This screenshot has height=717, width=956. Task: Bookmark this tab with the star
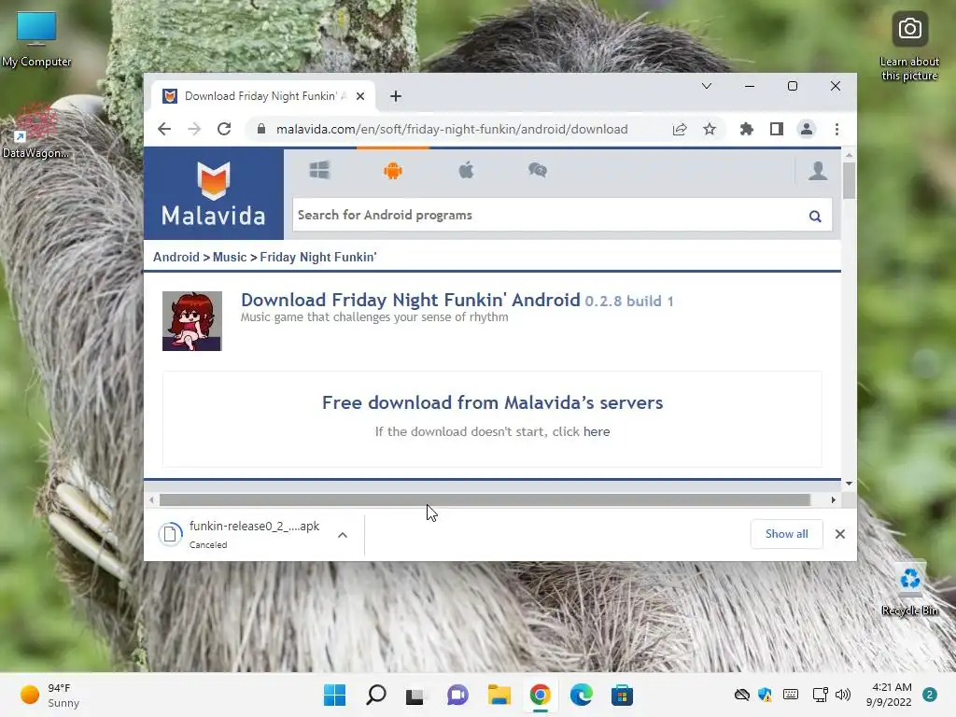(x=710, y=129)
